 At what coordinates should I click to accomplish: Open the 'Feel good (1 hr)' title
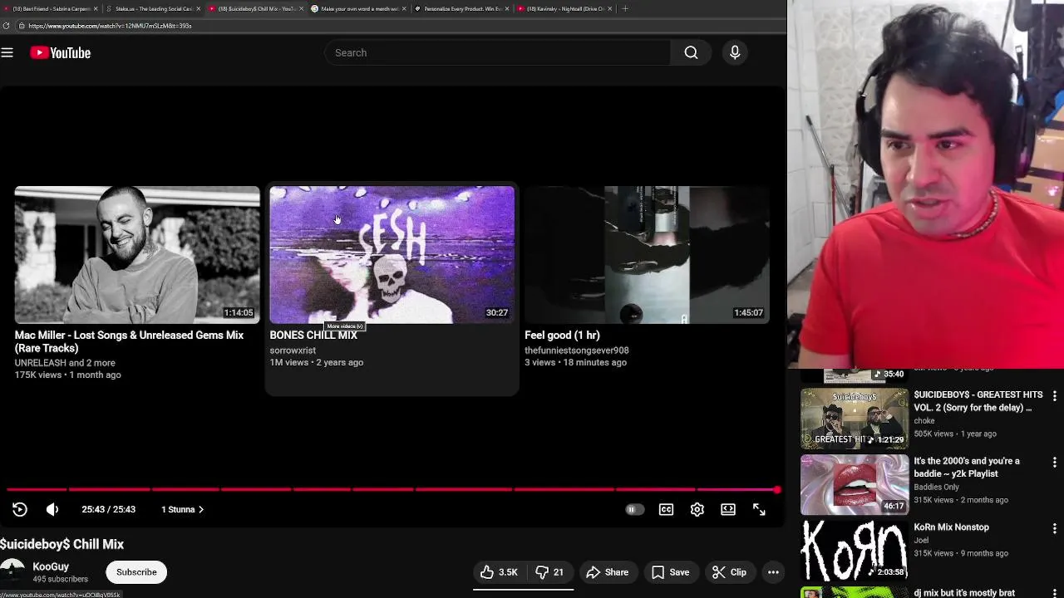[x=562, y=336]
